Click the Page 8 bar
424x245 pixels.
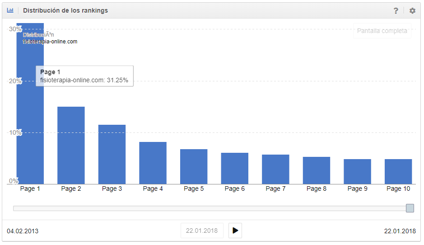tap(317, 170)
